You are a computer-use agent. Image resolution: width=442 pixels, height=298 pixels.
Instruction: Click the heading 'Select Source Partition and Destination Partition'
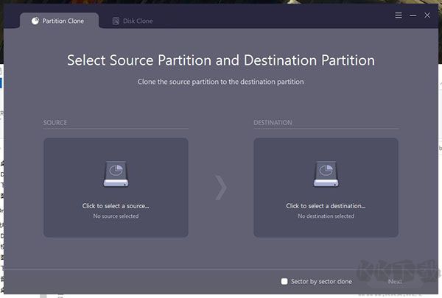coord(221,60)
